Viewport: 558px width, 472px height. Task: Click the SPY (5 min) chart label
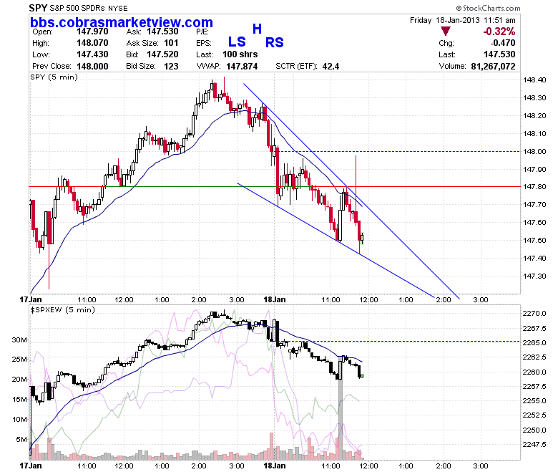coord(54,77)
